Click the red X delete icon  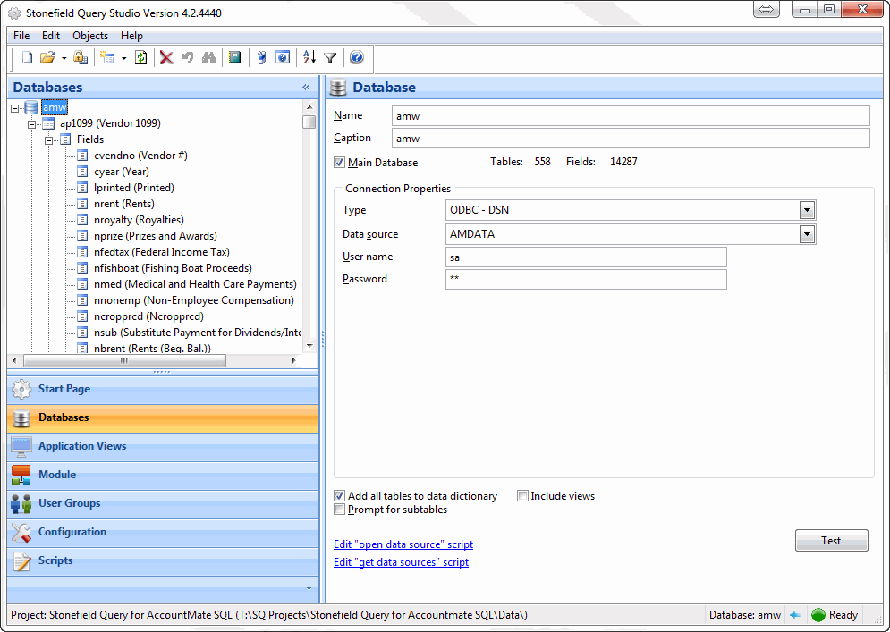point(166,57)
